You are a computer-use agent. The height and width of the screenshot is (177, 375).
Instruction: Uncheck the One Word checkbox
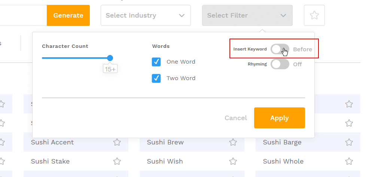[156, 62]
